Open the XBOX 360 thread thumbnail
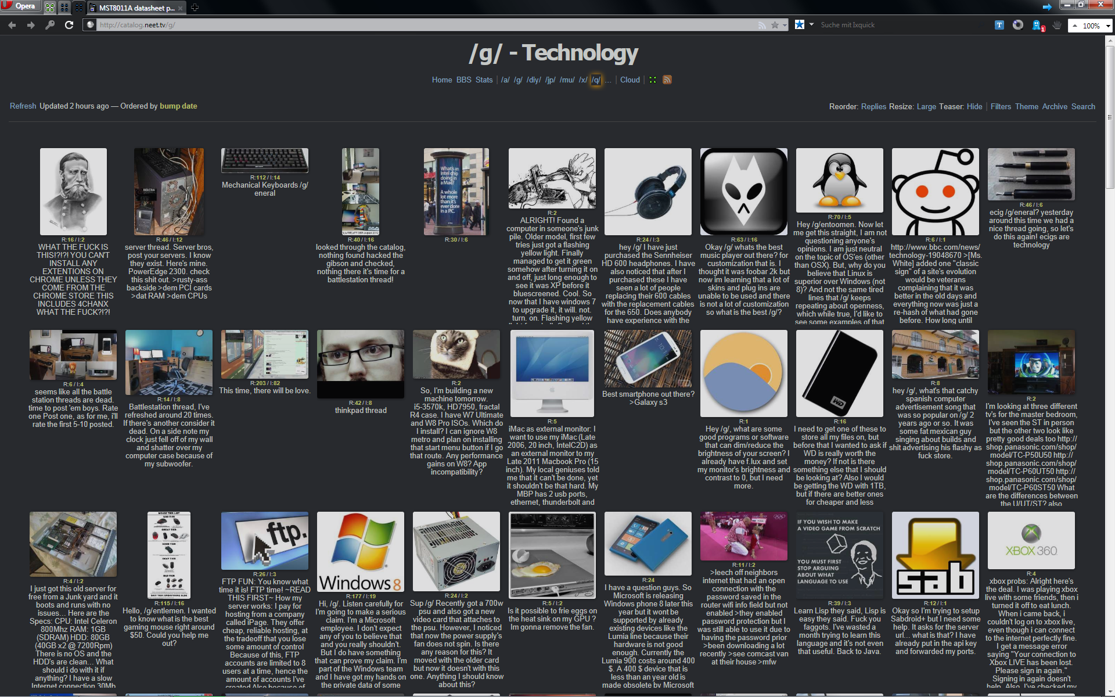The image size is (1115, 697). tap(1031, 541)
